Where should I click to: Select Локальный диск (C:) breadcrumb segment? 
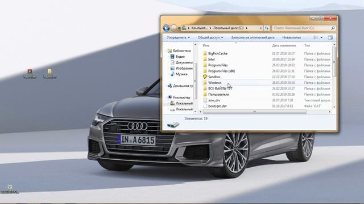(229, 28)
